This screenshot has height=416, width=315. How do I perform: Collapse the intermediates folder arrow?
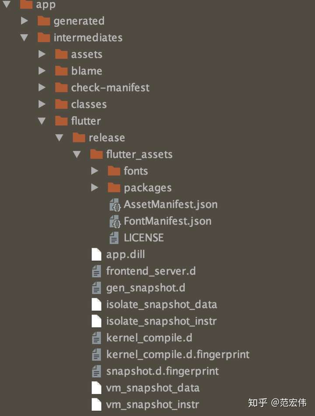pos(24,38)
